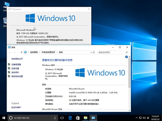Click 所有控制面板项 in the breadcrumb
162x121 pixels.
click(x=48, y=52)
